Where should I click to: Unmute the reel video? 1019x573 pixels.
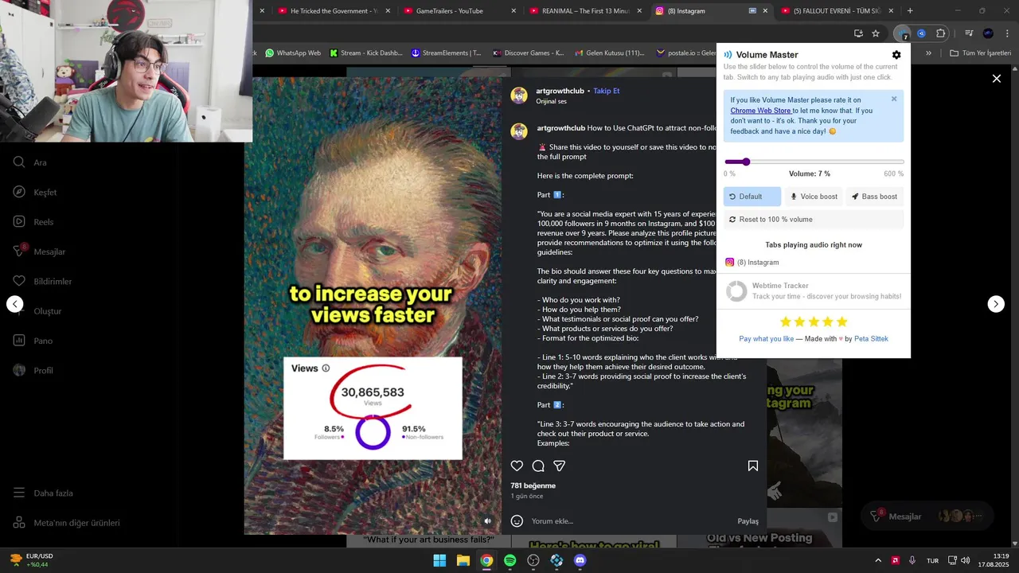click(x=488, y=521)
